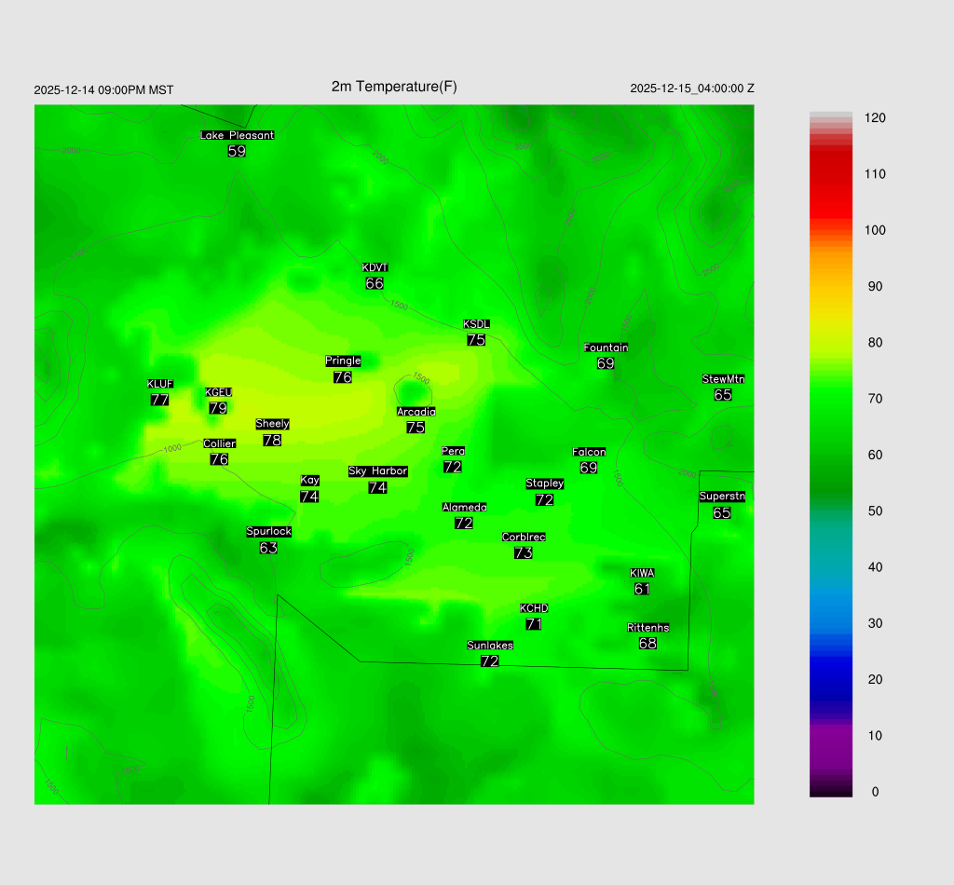Click the KGEU station's 79 degree value
Viewport: 954px width, 885px height.
[218, 408]
